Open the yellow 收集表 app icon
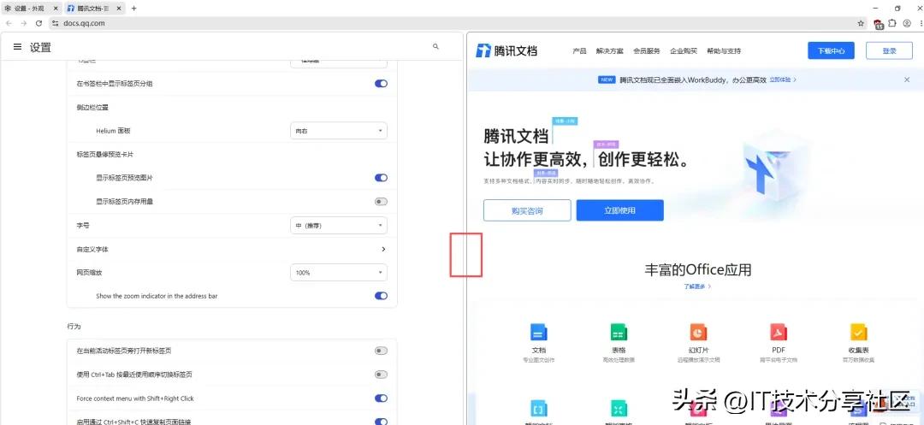This screenshot has height=425, width=924. [858, 332]
